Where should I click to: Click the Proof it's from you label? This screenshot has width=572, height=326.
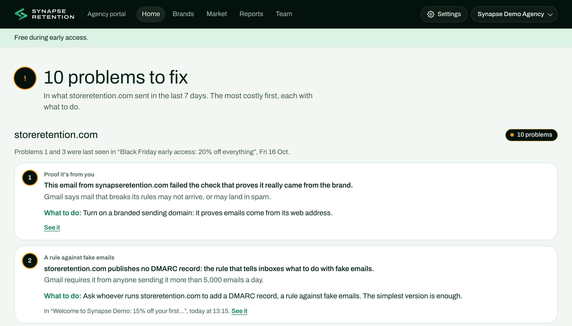(x=69, y=174)
